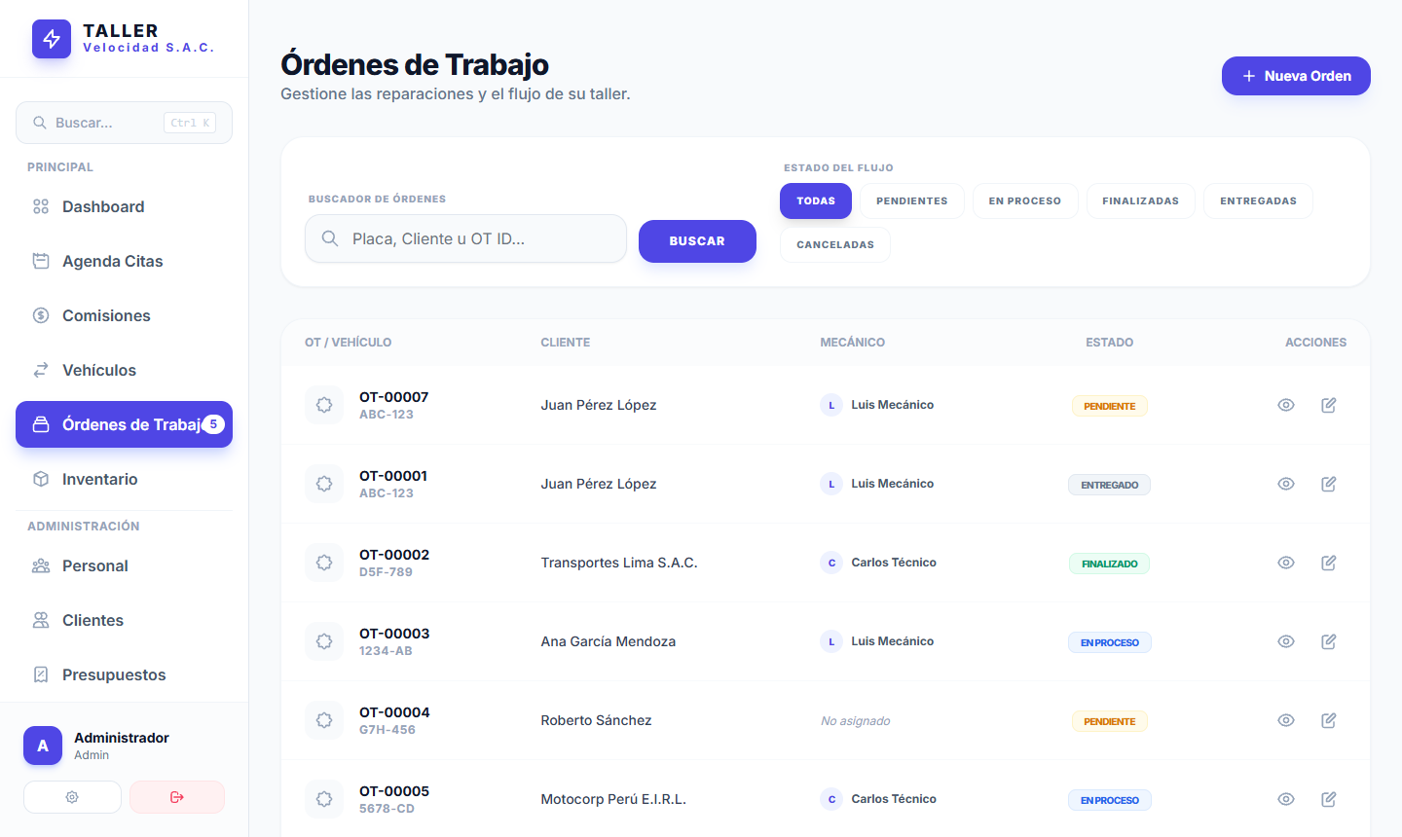Navigate to Presupuestos
1402x837 pixels.
(x=124, y=674)
